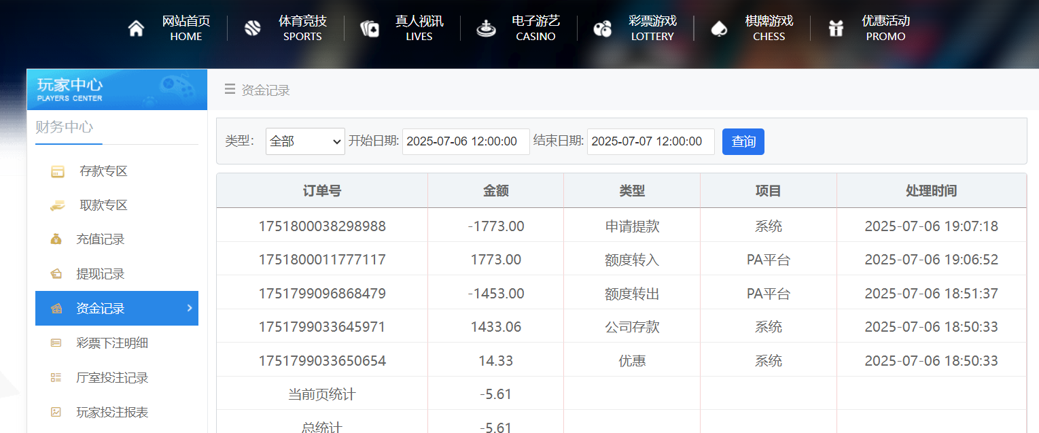Click the 厅室投注记录 sidebar icon
1039x433 pixels.
click(x=56, y=377)
